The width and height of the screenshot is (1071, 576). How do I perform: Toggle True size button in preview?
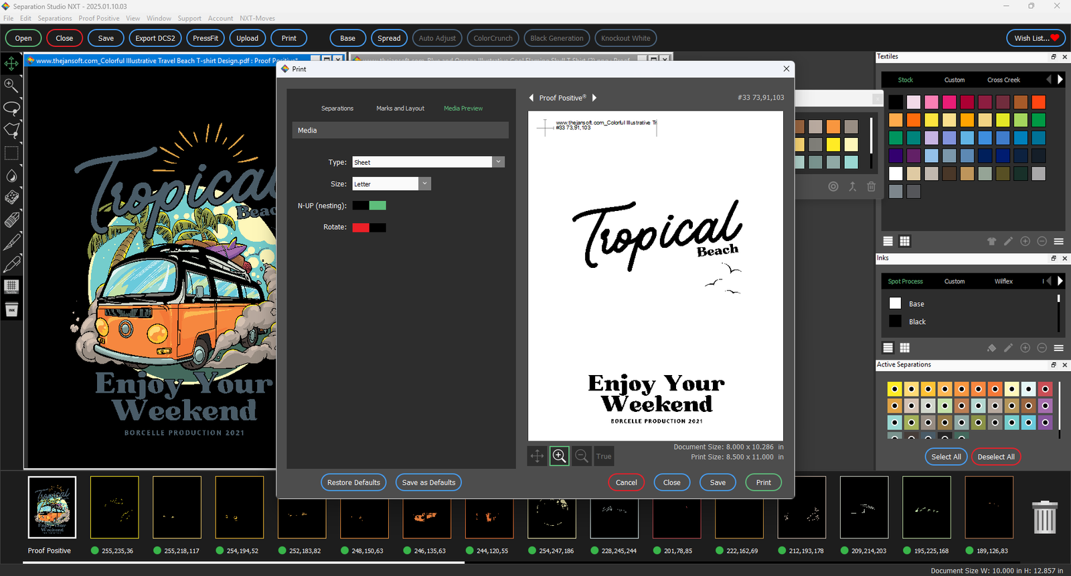[604, 456]
